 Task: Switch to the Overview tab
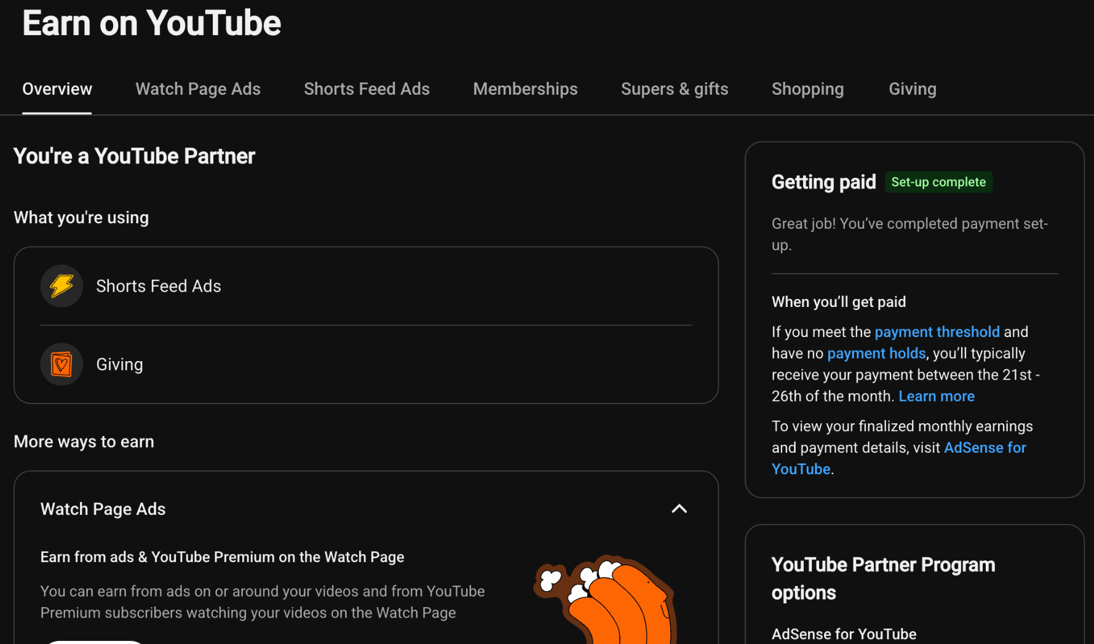(57, 89)
